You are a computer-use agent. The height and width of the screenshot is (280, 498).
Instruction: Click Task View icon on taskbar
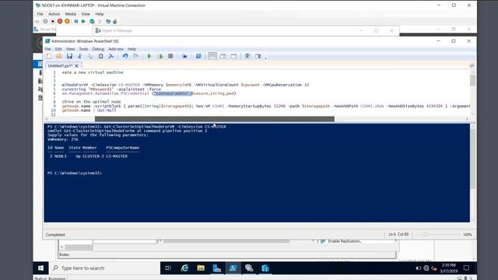pyautogui.click(x=168, y=268)
